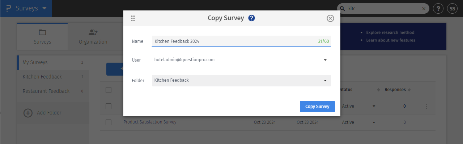Viewport: 463px width, 144px height.
Task: Close the Copy Survey dialog
Action: click(x=330, y=18)
